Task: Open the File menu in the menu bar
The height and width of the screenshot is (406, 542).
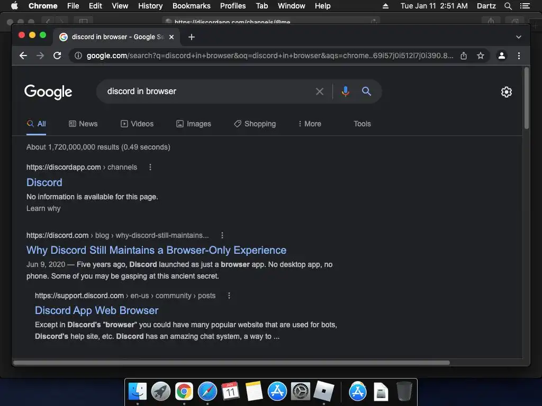Action: [x=73, y=6]
